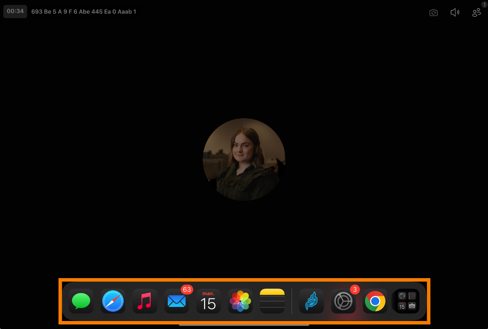Toggle the speaker audio output icon
This screenshot has width=488, height=329.
(455, 13)
